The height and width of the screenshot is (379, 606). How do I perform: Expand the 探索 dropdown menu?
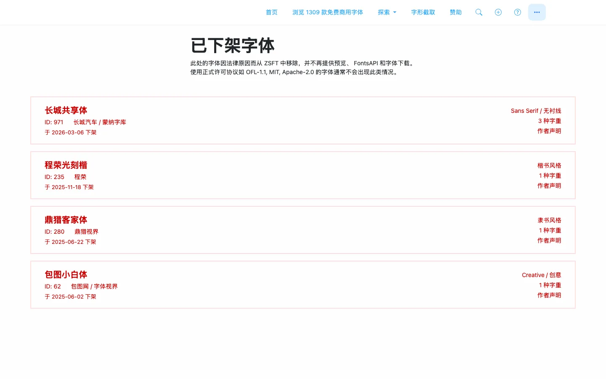pyautogui.click(x=387, y=12)
